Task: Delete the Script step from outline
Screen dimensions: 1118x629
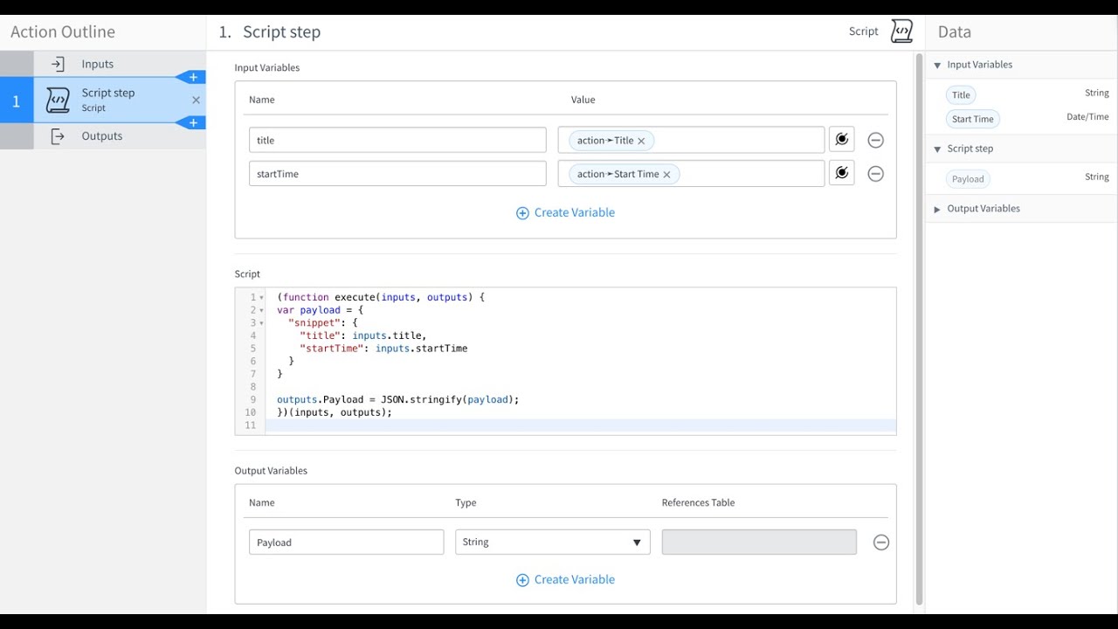Action: [196, 100]
